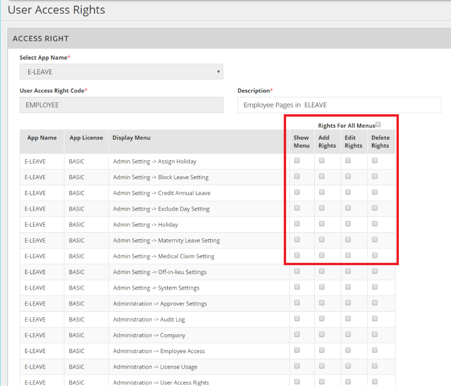Toggle Show Menu for Holiday row

point(297,224)
